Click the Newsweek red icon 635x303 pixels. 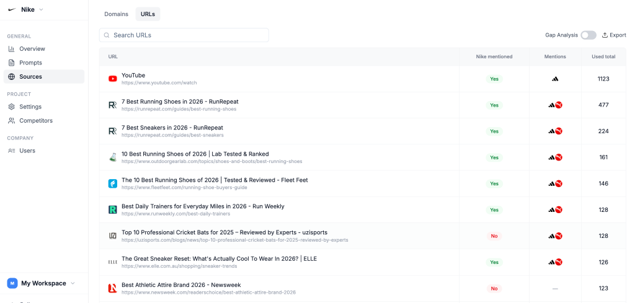pyautogui.click(x=113, y=288)
